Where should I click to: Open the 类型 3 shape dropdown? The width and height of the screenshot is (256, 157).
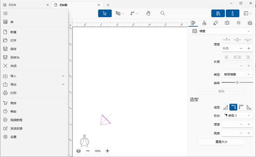point(237,116)
